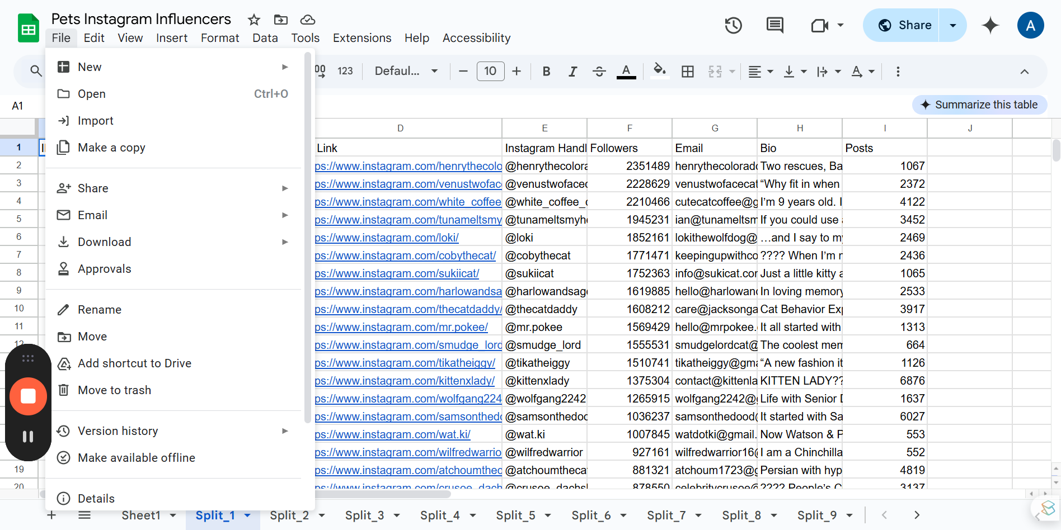Select Open from File menu
The image size is (1061, 530).
tap(173, 94)
